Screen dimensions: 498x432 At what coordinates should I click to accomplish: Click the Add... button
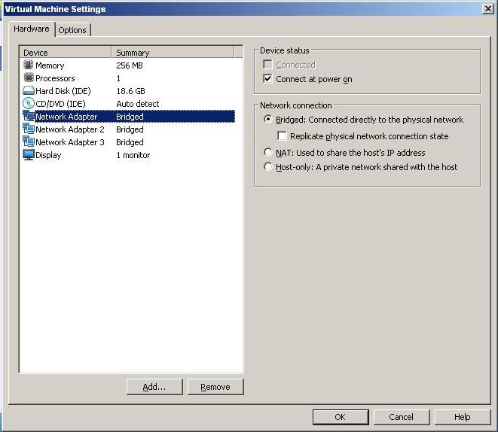(154, 387)
